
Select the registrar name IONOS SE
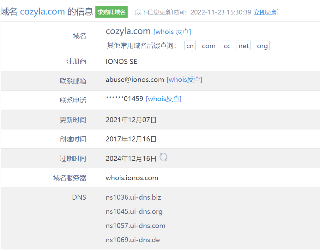click(121, 61)
